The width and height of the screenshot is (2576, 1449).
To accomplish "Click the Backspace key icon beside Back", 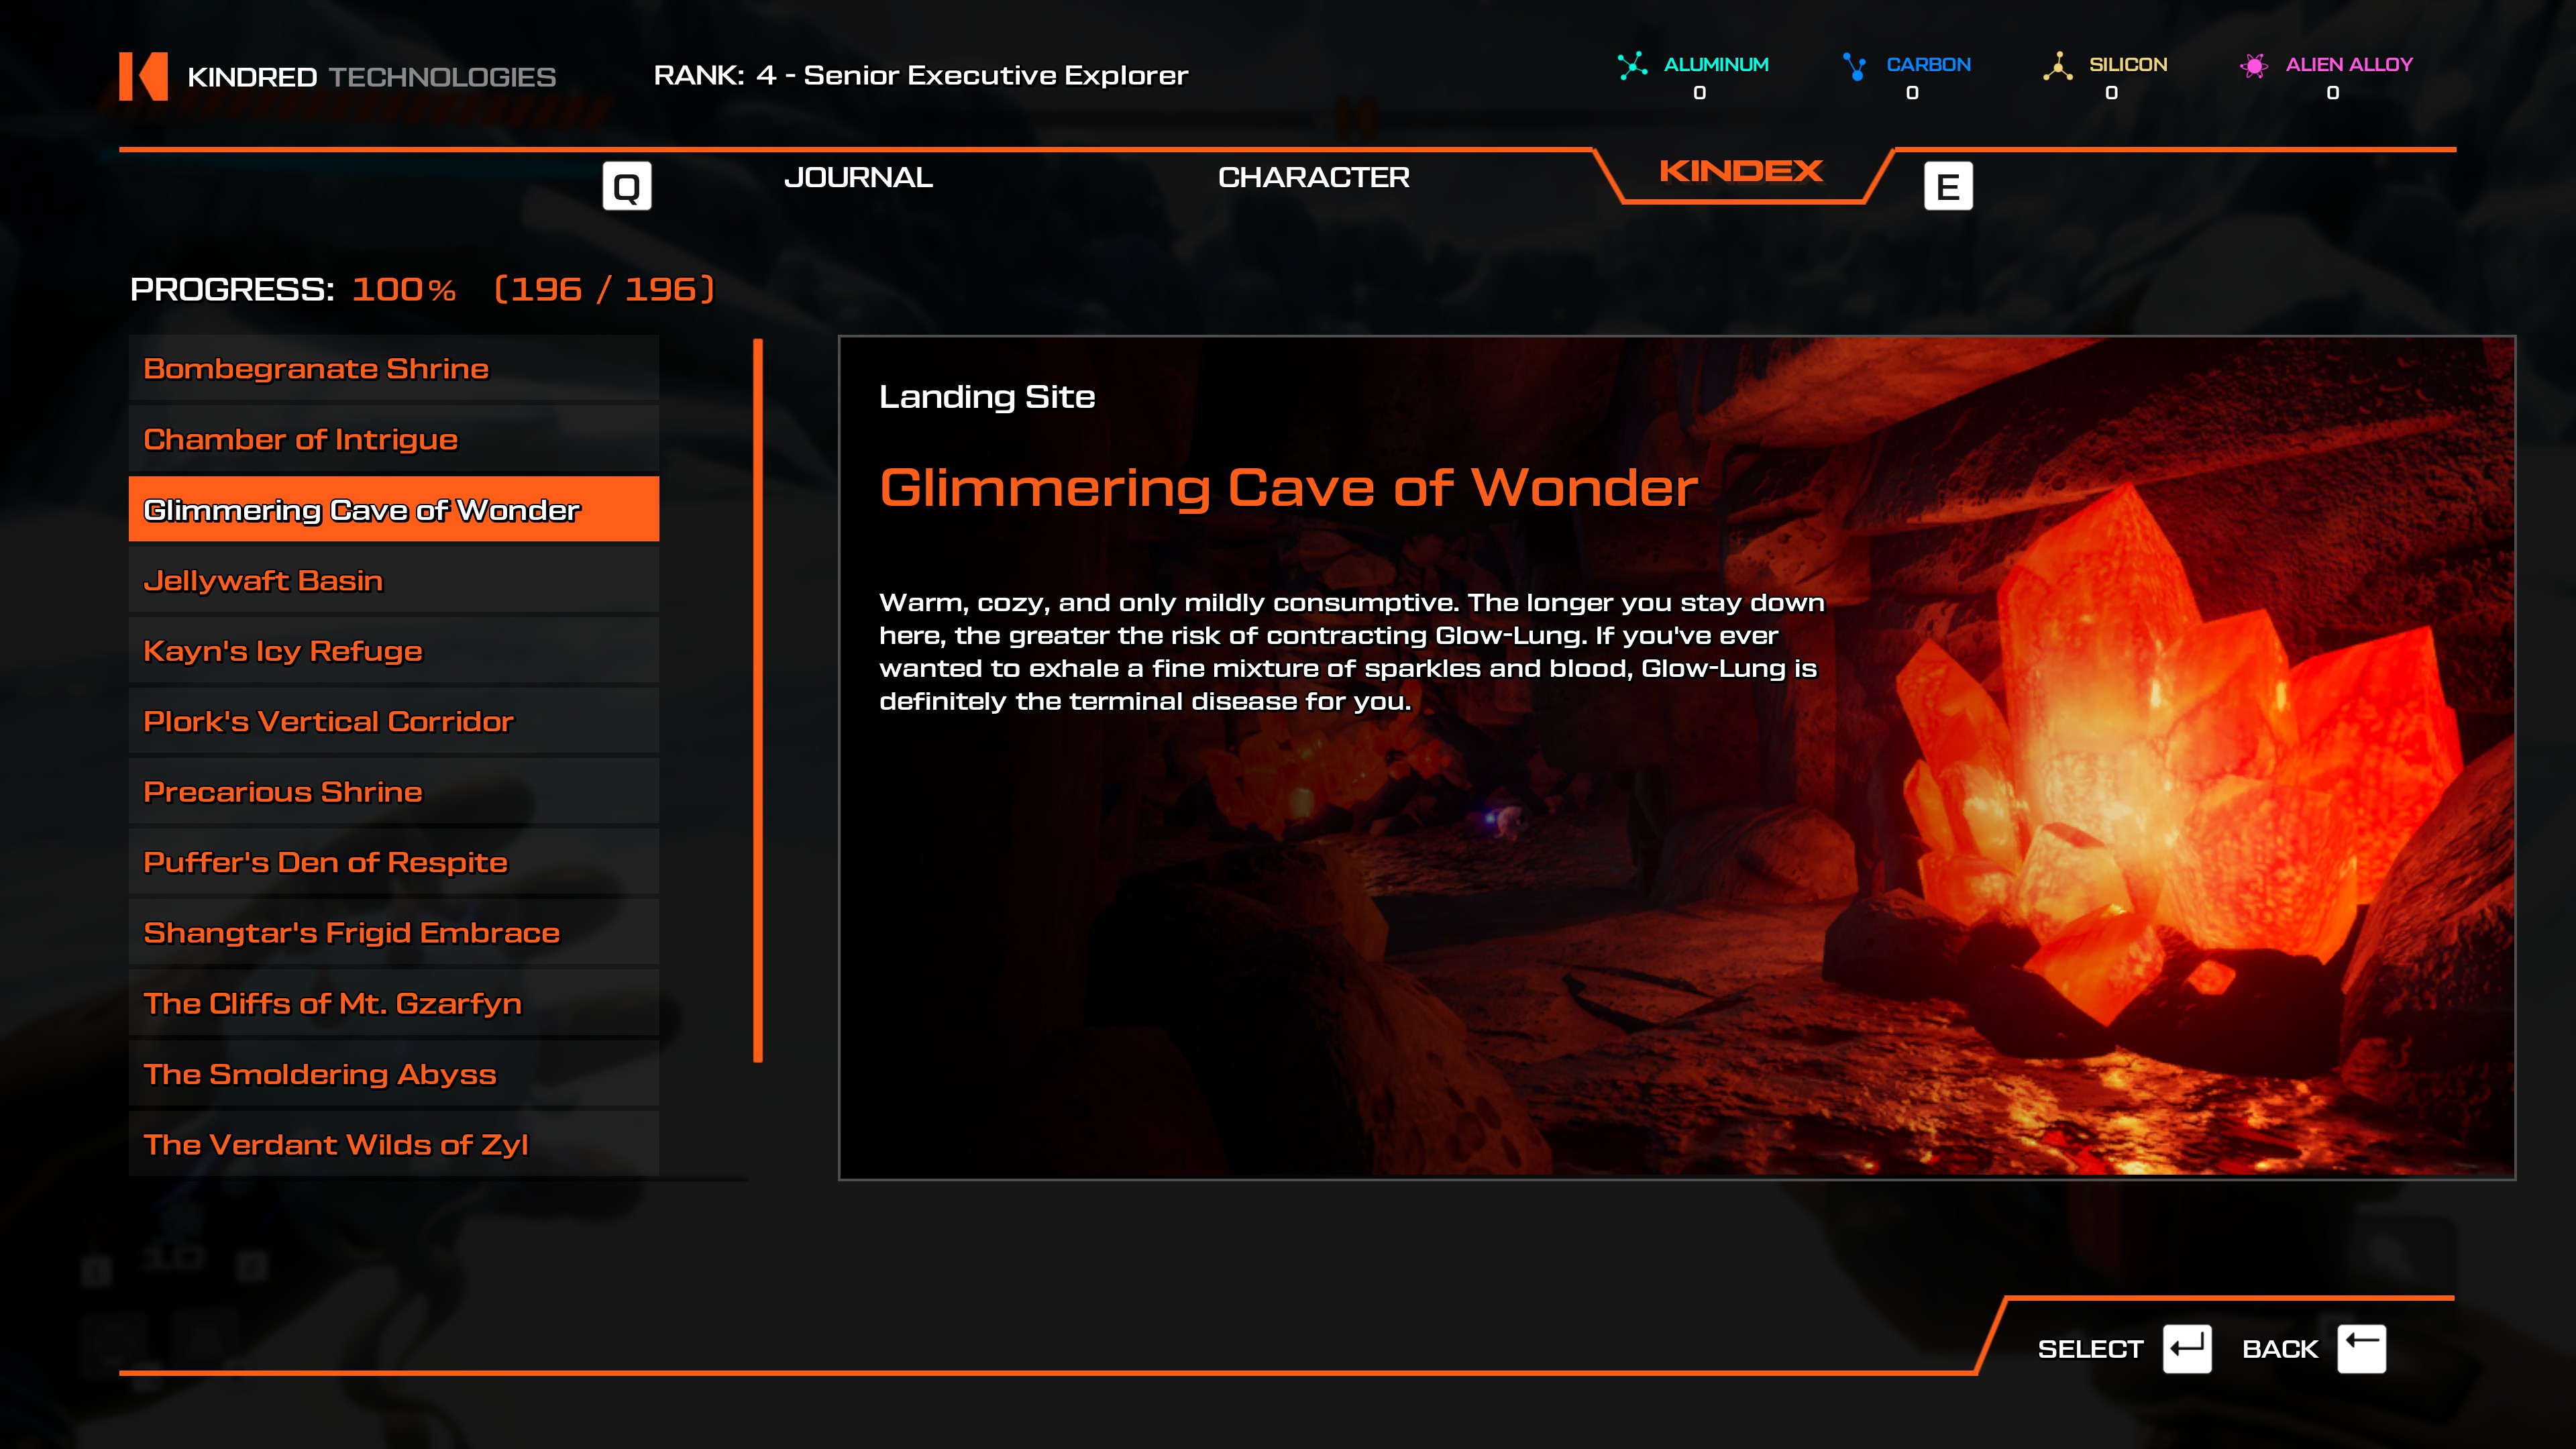I will 2361,1348.
